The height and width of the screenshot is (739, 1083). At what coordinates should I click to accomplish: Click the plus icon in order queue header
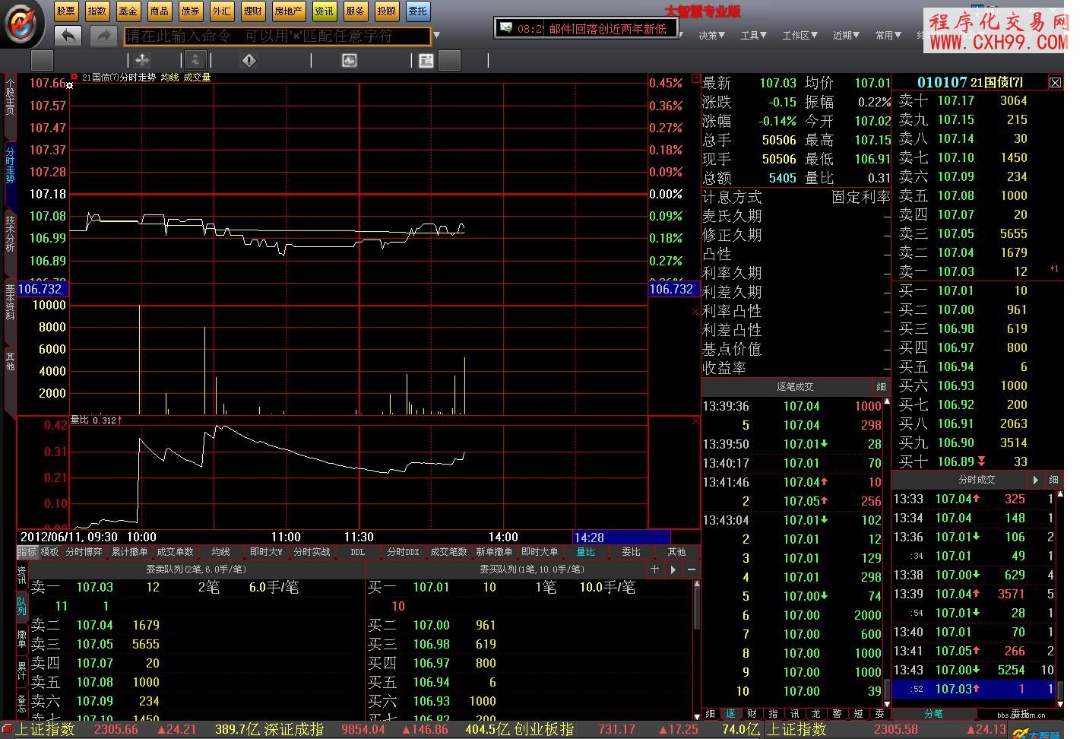click(x=655, y=569)
